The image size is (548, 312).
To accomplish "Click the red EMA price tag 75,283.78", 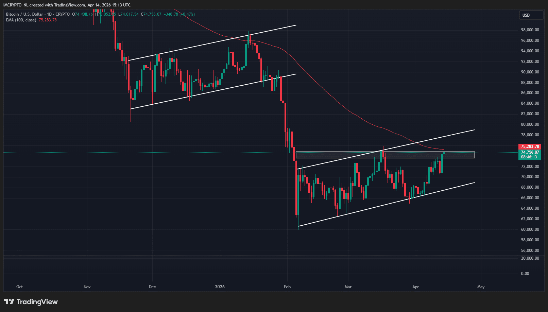I will (x=530, y=146).
